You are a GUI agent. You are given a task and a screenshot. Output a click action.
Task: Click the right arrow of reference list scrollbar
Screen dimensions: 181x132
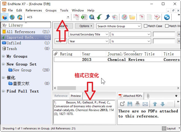pyautogui.click(x=178, y=88)
